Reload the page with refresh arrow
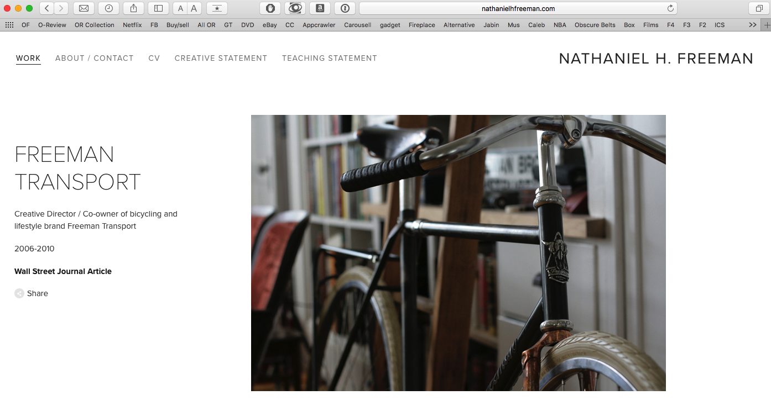This screenshot has width=771, height=416. (670, 8)
